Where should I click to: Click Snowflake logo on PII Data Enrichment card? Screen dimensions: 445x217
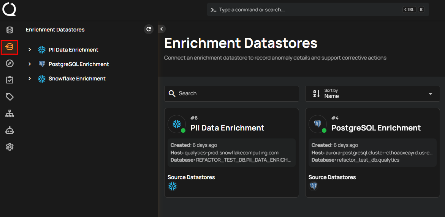click(177, 124)
